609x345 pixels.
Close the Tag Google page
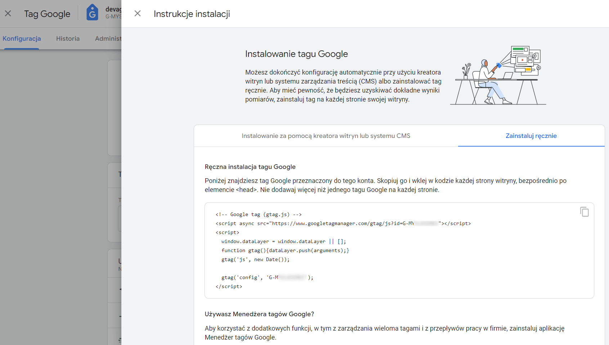pyautogui.click(x=8, y=14)
